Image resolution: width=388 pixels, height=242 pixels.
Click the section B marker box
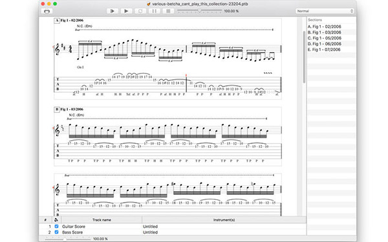click(57, 109)
